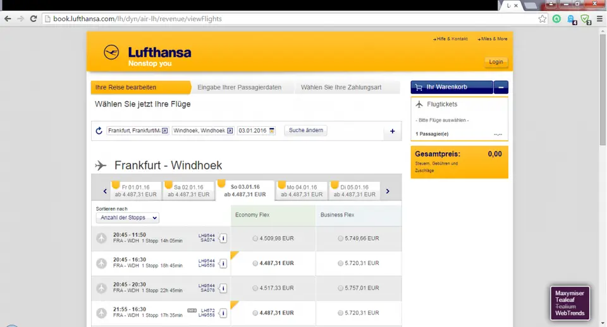Click the plane icon of the 21:55 - 16:30 flight
This screenshot has width=607, height=327.
coord(101,312)
